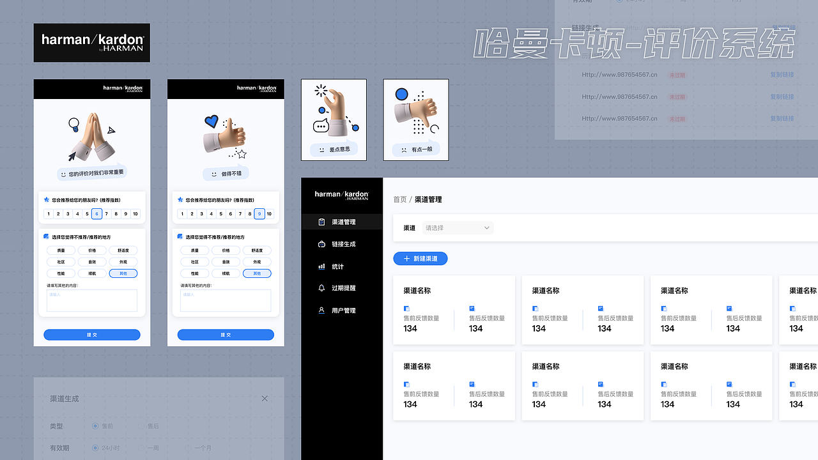
Task: Click the harman/kardon logo in admin sidebar
Action: coord(342,195)
